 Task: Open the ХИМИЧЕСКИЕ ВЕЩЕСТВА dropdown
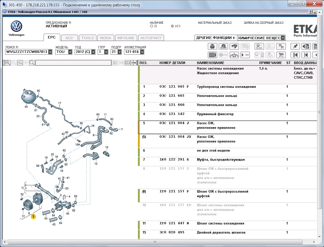pos(283,38)
